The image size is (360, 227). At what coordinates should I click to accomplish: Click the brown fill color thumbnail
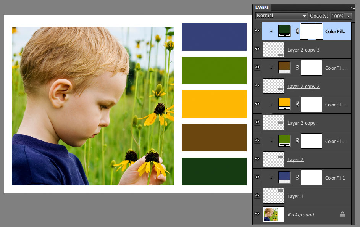[284, 67]
